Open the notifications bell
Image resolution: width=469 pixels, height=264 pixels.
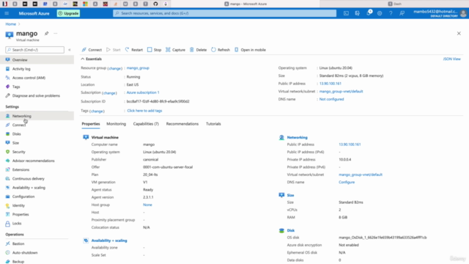click(369, 13)
